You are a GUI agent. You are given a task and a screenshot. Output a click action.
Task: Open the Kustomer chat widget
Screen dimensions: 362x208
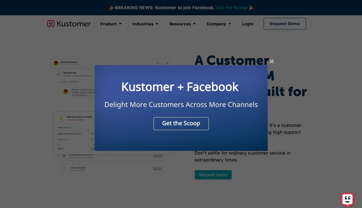click(347, 200)
